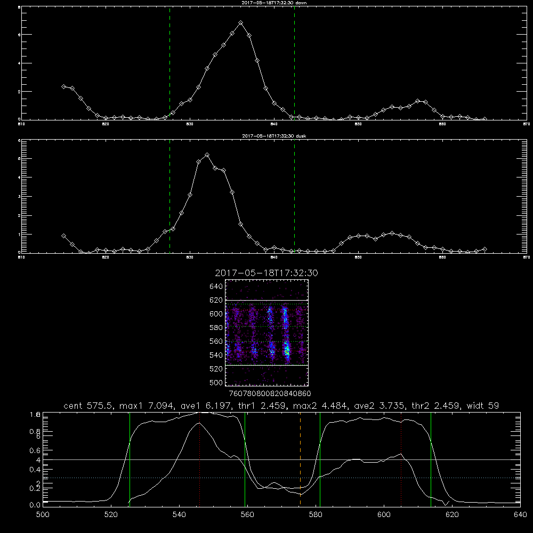Click the '0.0' label on bottom plot vertical axis
Screen dimensions: 533x533
click(35, 505)
